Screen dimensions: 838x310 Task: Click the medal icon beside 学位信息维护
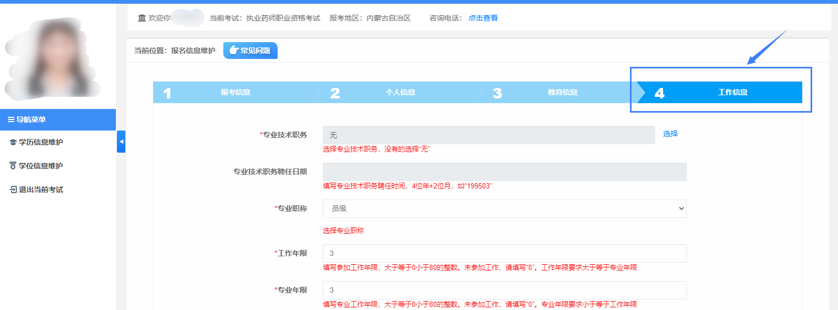tap(13, 166)
